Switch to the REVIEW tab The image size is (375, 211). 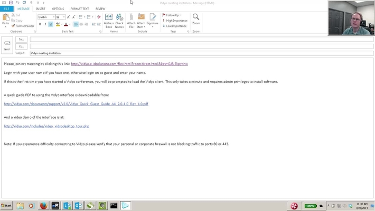pos(100,9)
